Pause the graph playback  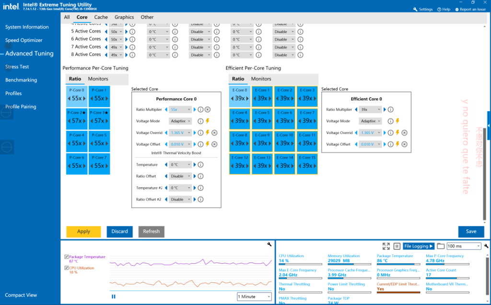[x=113, y=296]
